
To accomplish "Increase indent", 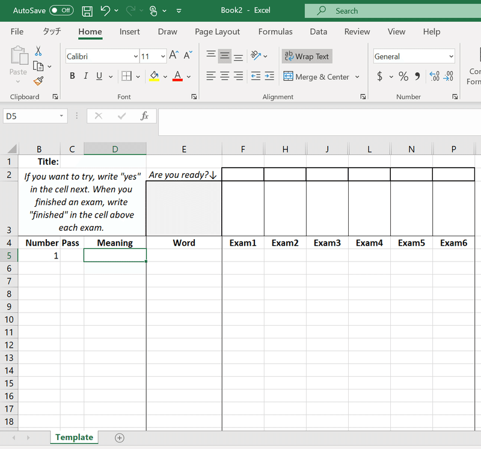I will (269, 76).
